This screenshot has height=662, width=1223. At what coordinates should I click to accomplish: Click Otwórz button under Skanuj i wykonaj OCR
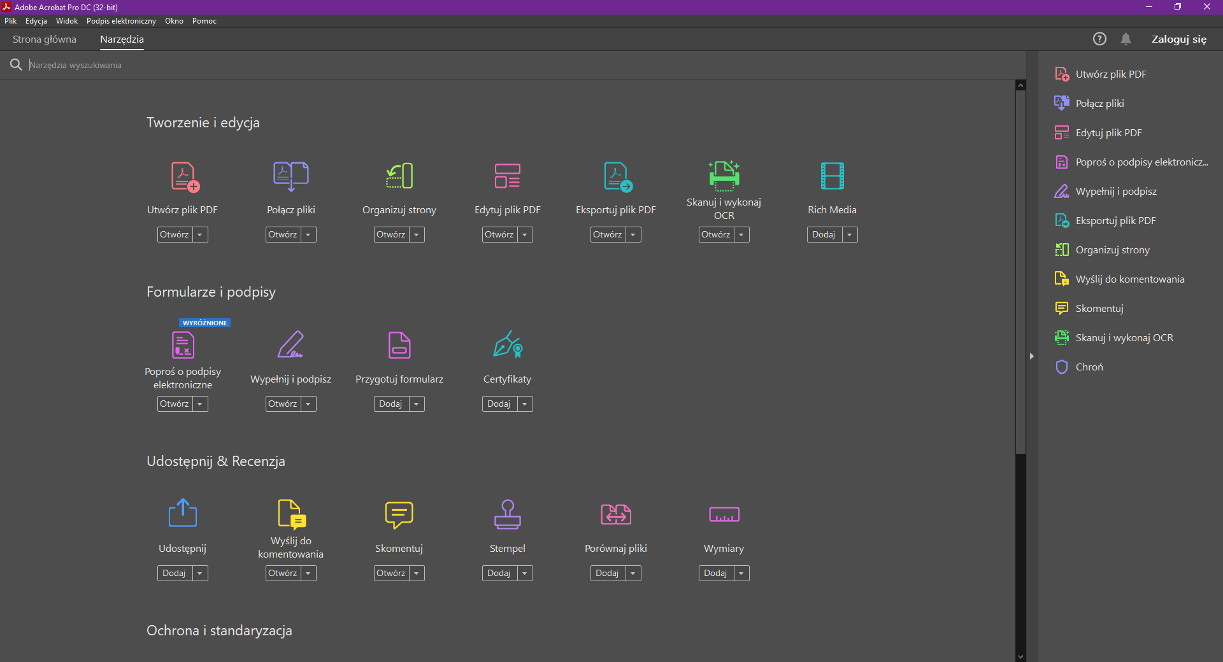coord(716,235)
